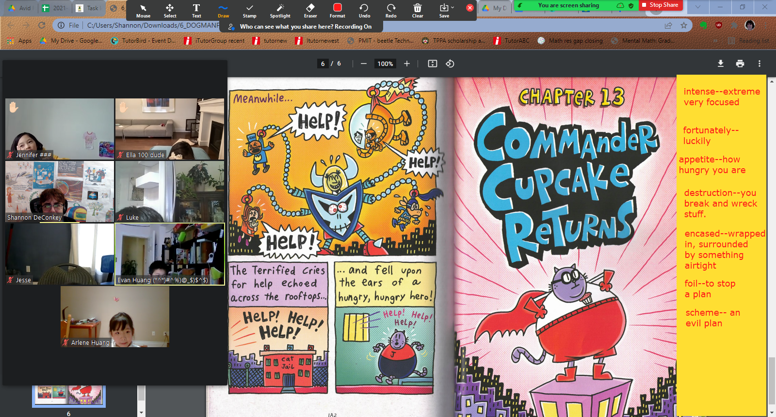Open the PDF viewer more actions menu

pyautogui.click(x=760, y=64)
